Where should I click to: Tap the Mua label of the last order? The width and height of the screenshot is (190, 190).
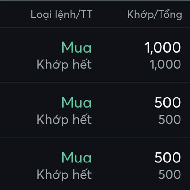tap(76, 157)
